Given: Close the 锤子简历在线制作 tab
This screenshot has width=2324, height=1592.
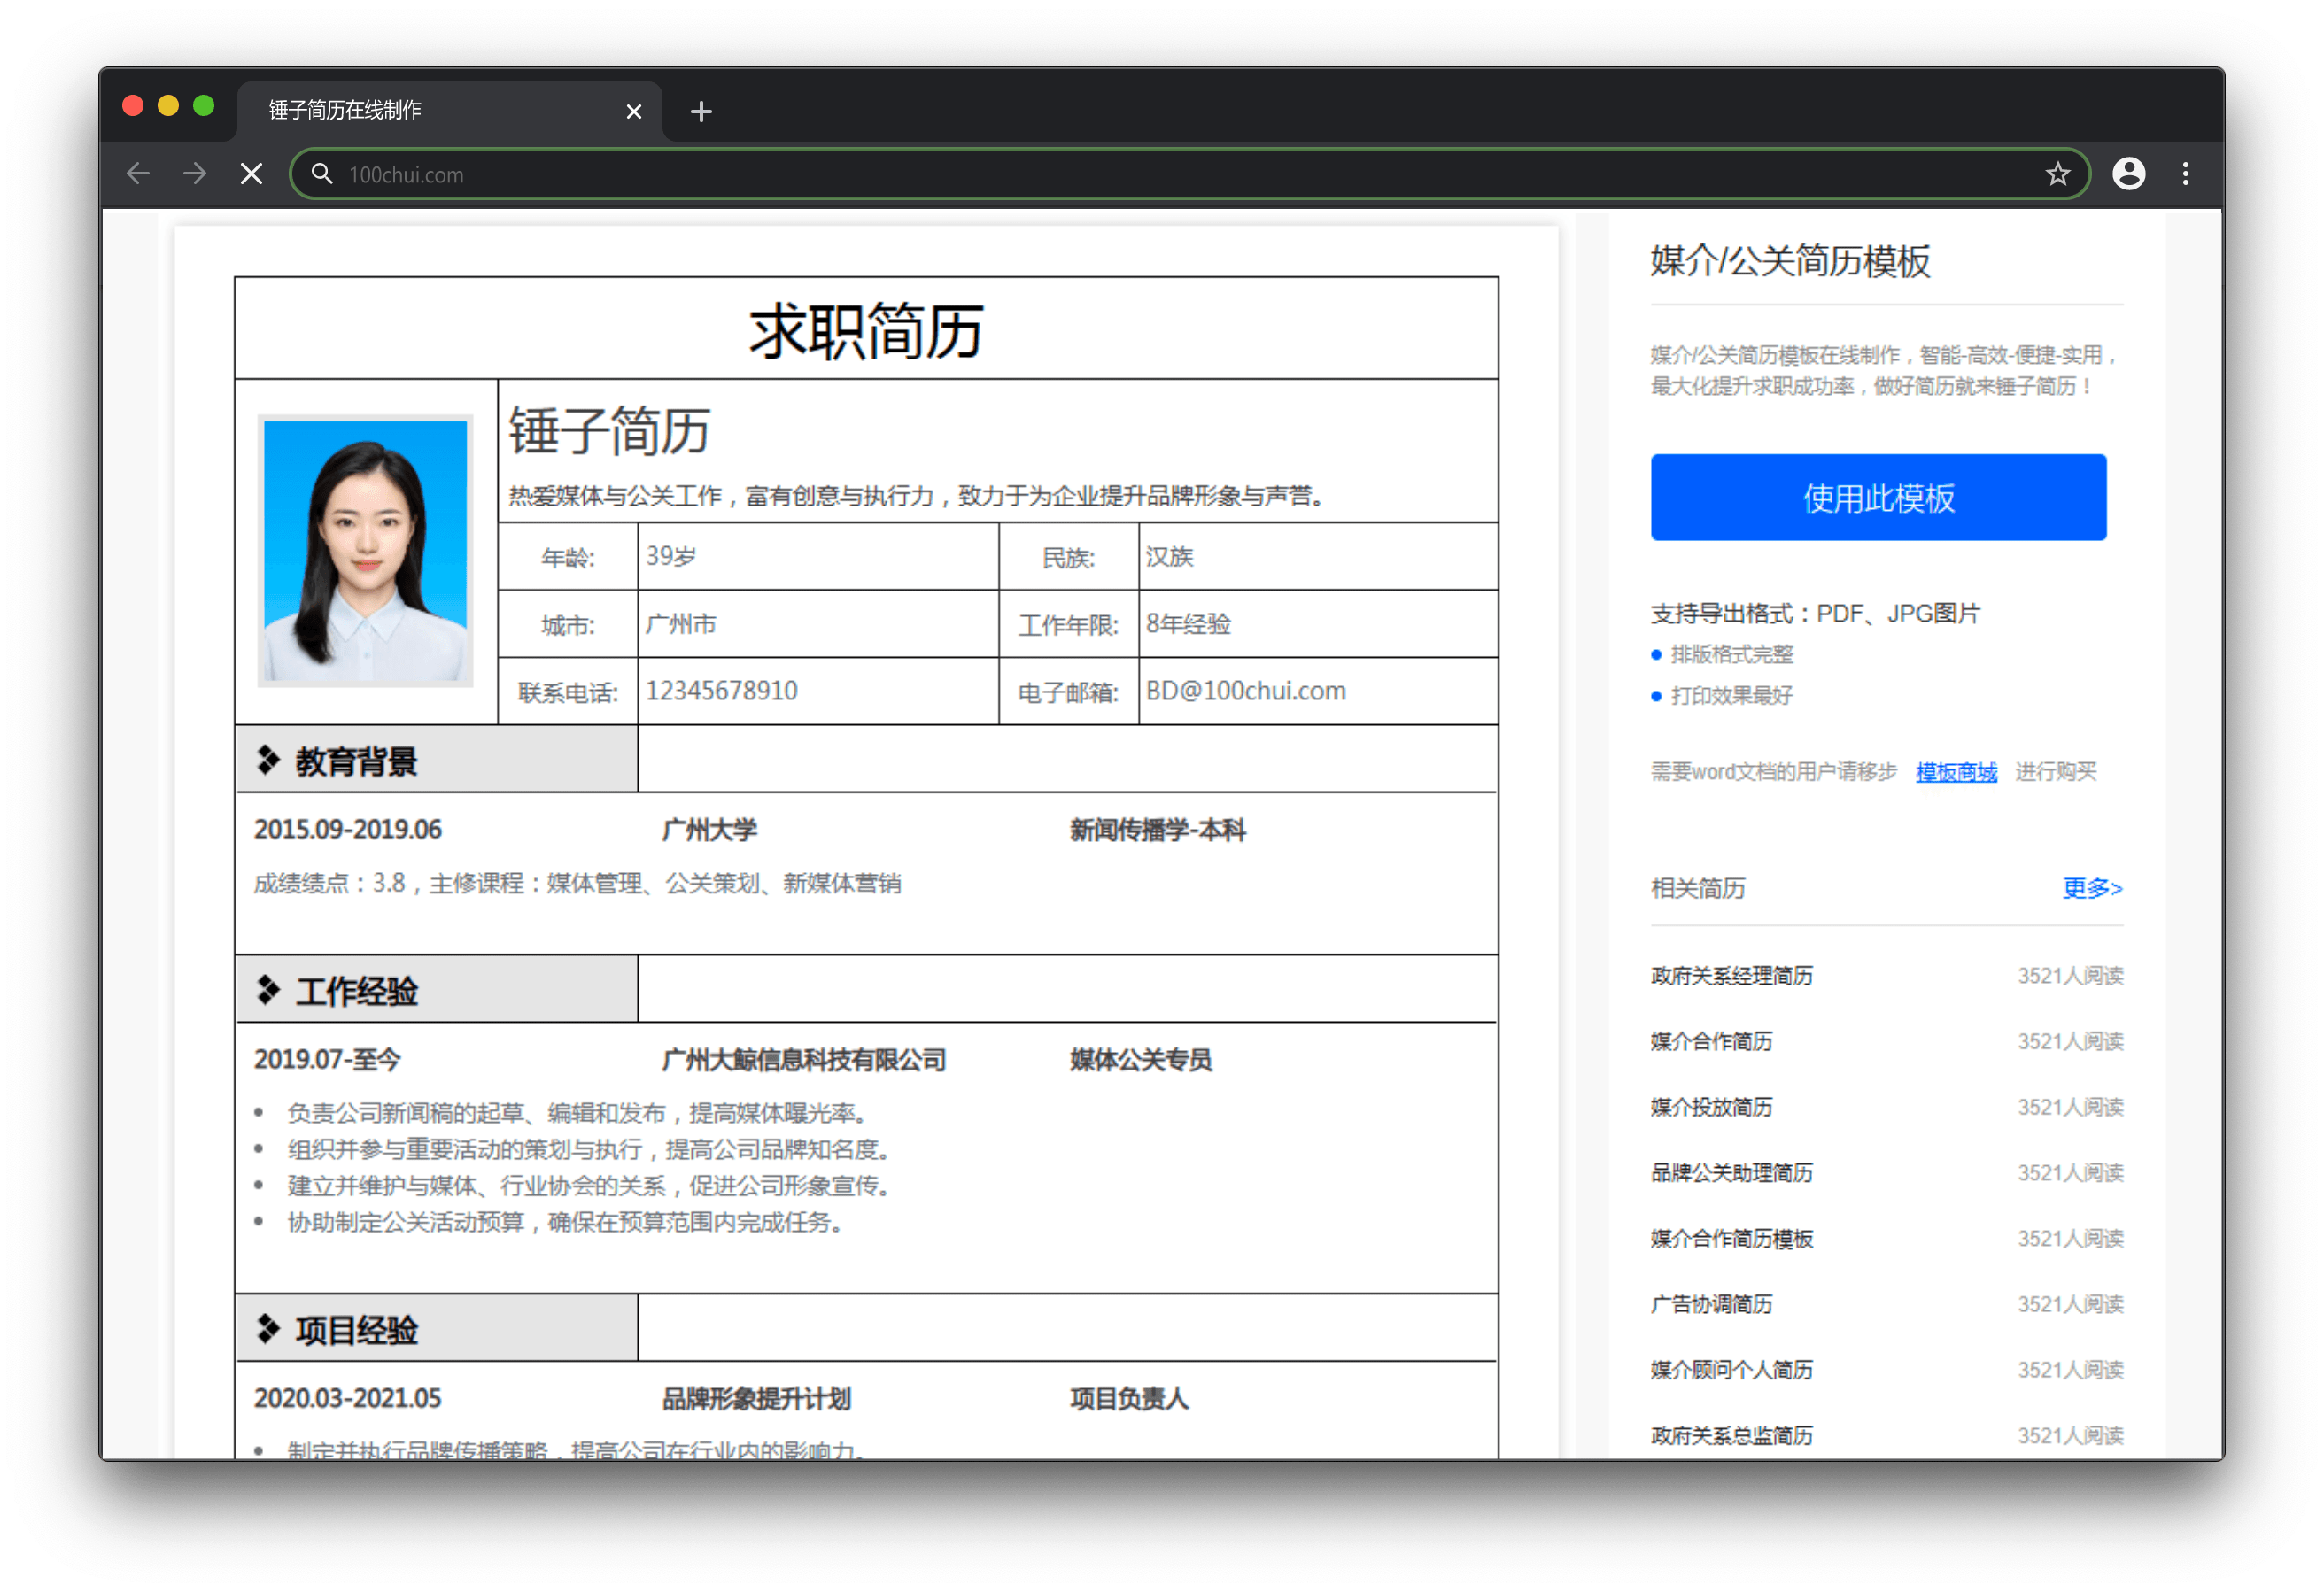Looking at the screenshot, I should [634, 111].
